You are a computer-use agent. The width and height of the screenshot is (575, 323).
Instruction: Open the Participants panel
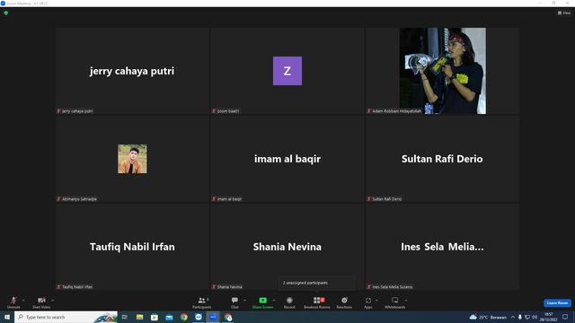(x=201, y=302)
